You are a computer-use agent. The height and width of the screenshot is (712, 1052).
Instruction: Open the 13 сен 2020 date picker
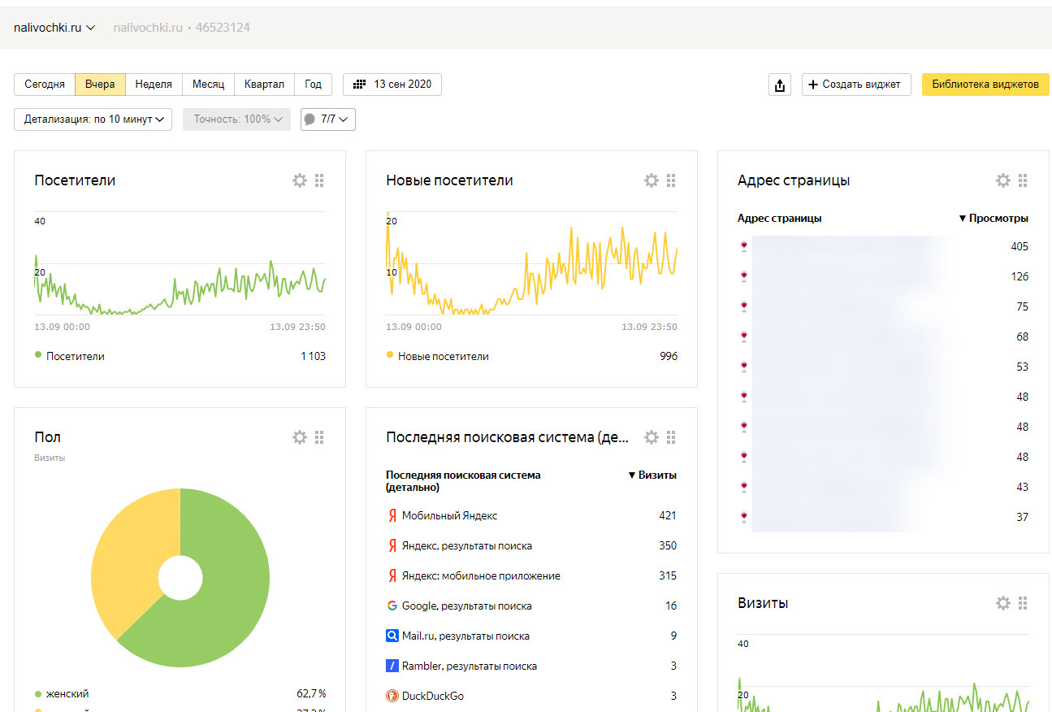point(392,85)
